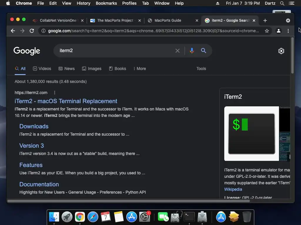Click inside the Google search input field

coord(115,51)
